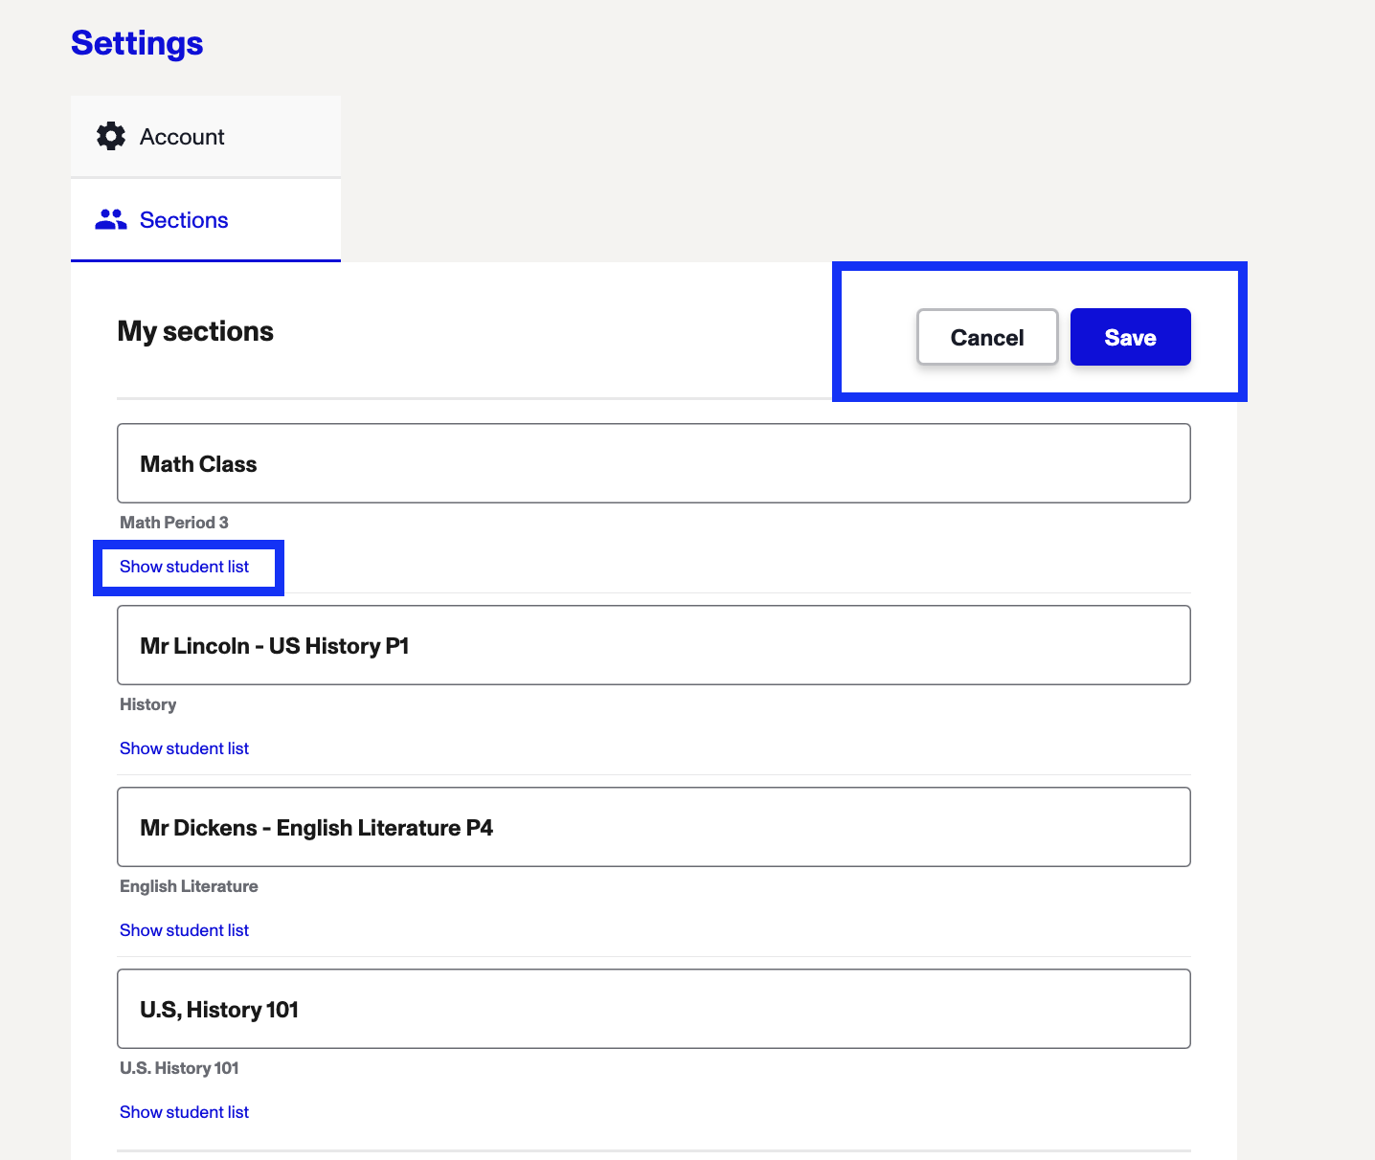Image resolution: width=1375 pixels, height=1160 pixels.
Task: Edit the Math Class section name field
Action: (x=654, y=463)
